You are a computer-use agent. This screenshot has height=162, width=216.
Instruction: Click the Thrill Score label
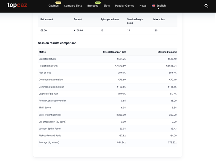(x=45, y=108)
